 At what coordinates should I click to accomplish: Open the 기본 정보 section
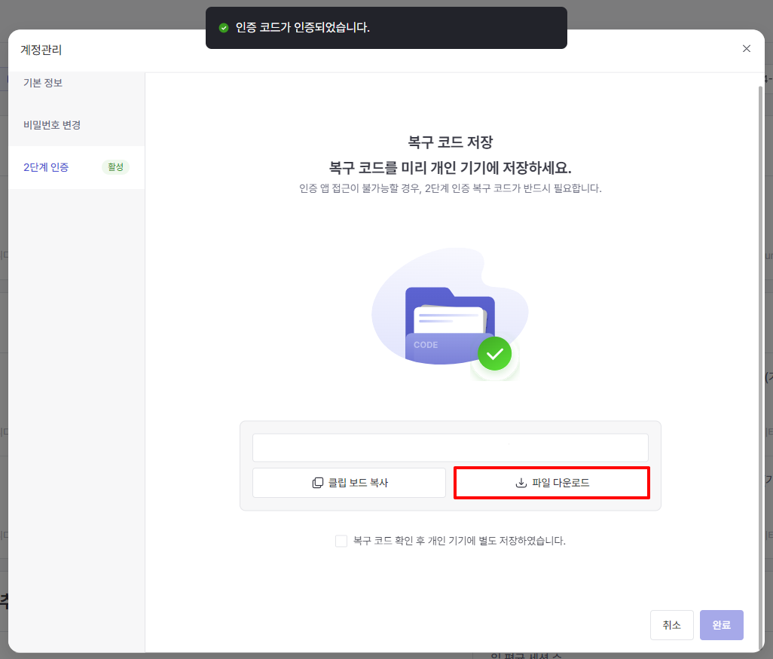[x=43, y=83]
